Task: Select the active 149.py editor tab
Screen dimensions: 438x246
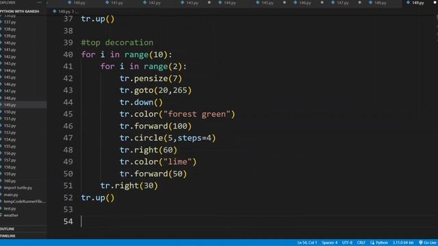Action: (417, 3)
